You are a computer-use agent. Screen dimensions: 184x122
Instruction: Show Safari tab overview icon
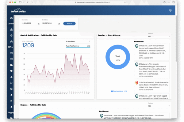click(x=174, y=2)
